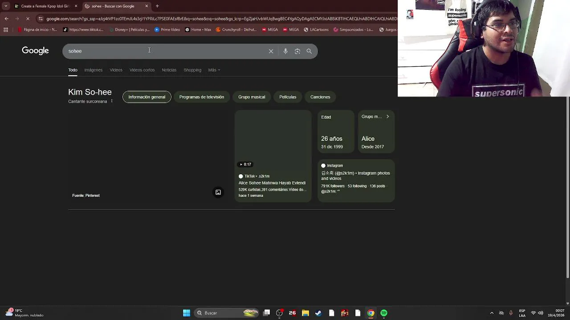570x320 pixels.
Task: Open more options beside 'Cantante surcoreana'
Action: tap(112, 101)
